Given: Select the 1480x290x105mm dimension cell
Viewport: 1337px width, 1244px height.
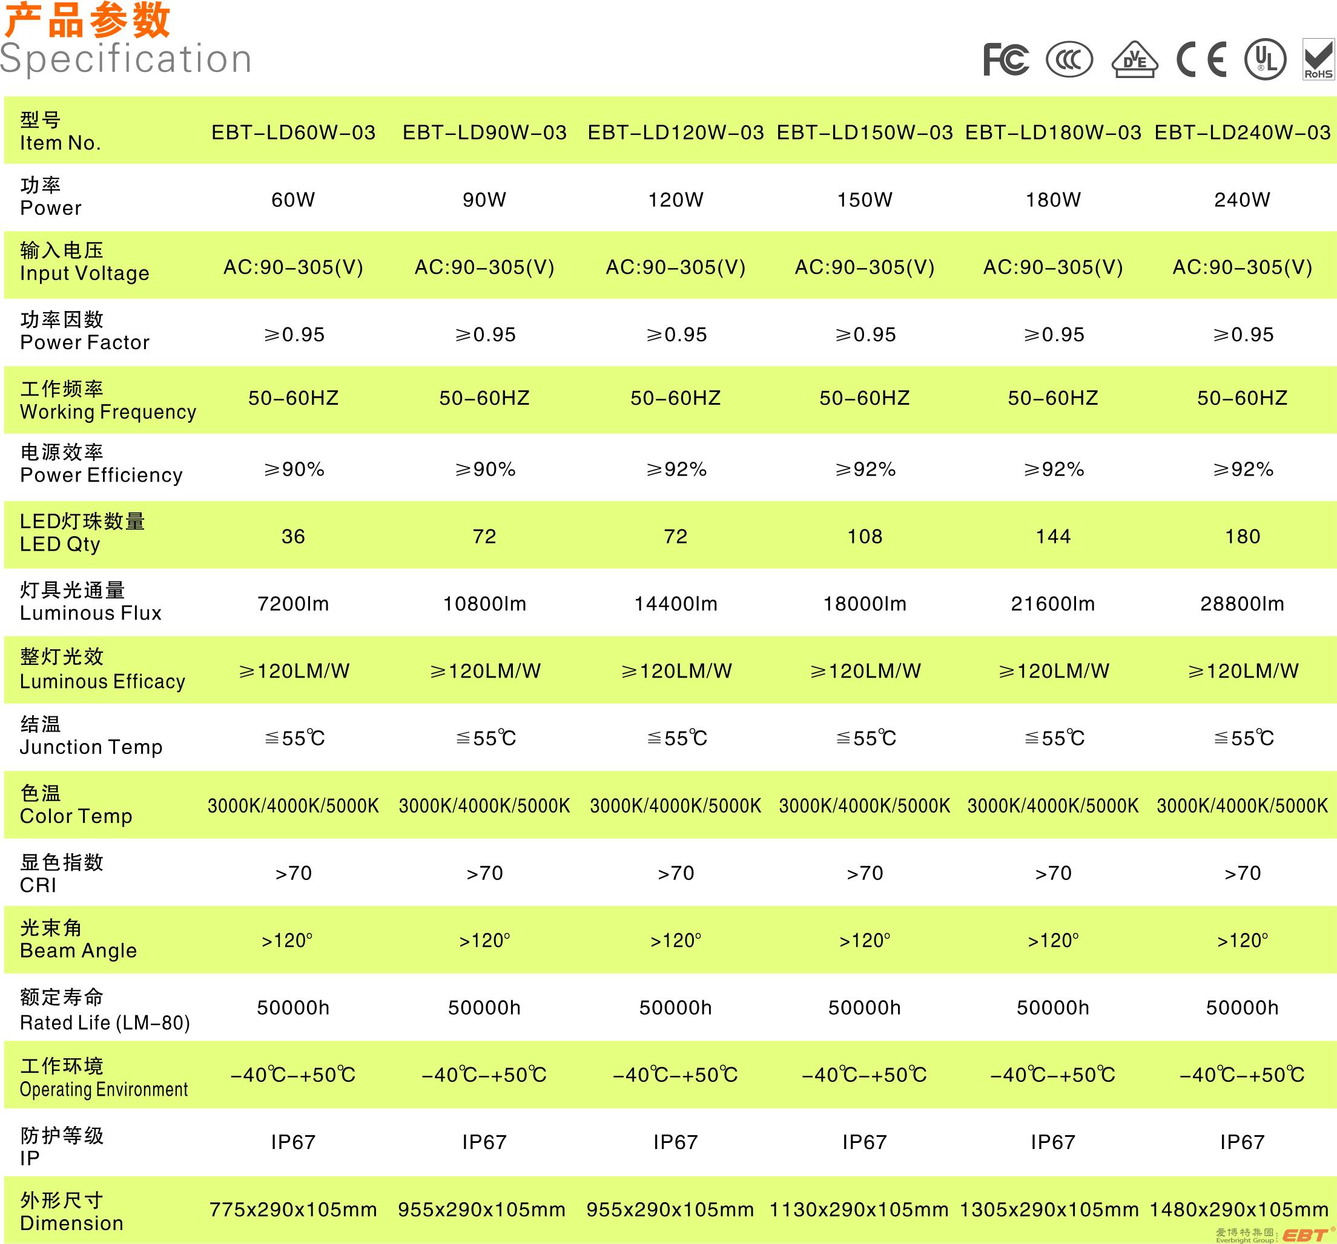Looking at the screenshot, I should click(1239, 1210).
